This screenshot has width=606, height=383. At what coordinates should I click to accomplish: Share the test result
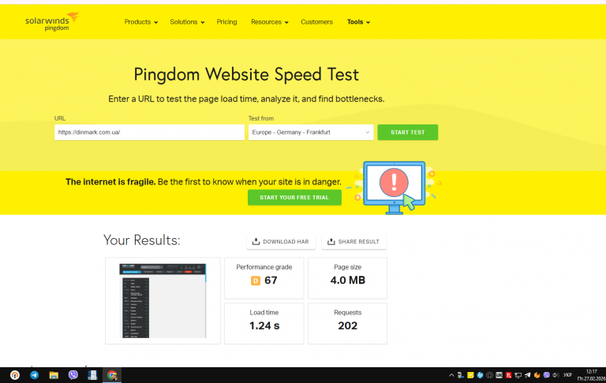click(353, 242)
